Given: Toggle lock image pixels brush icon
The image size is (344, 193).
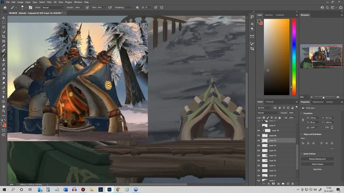Looking at the screenshot, I should pyautogui.click(x=268, y=118).
